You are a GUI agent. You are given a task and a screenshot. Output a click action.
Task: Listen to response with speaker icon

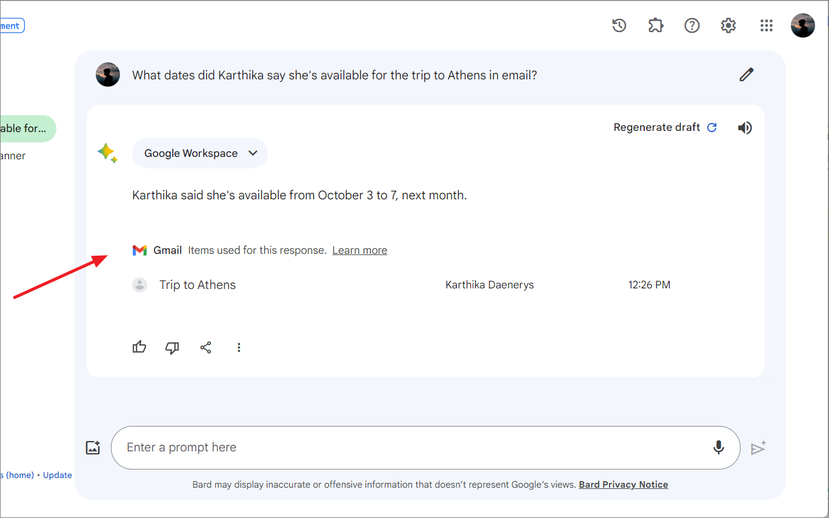pyautogui.click(x=745, y=128)
